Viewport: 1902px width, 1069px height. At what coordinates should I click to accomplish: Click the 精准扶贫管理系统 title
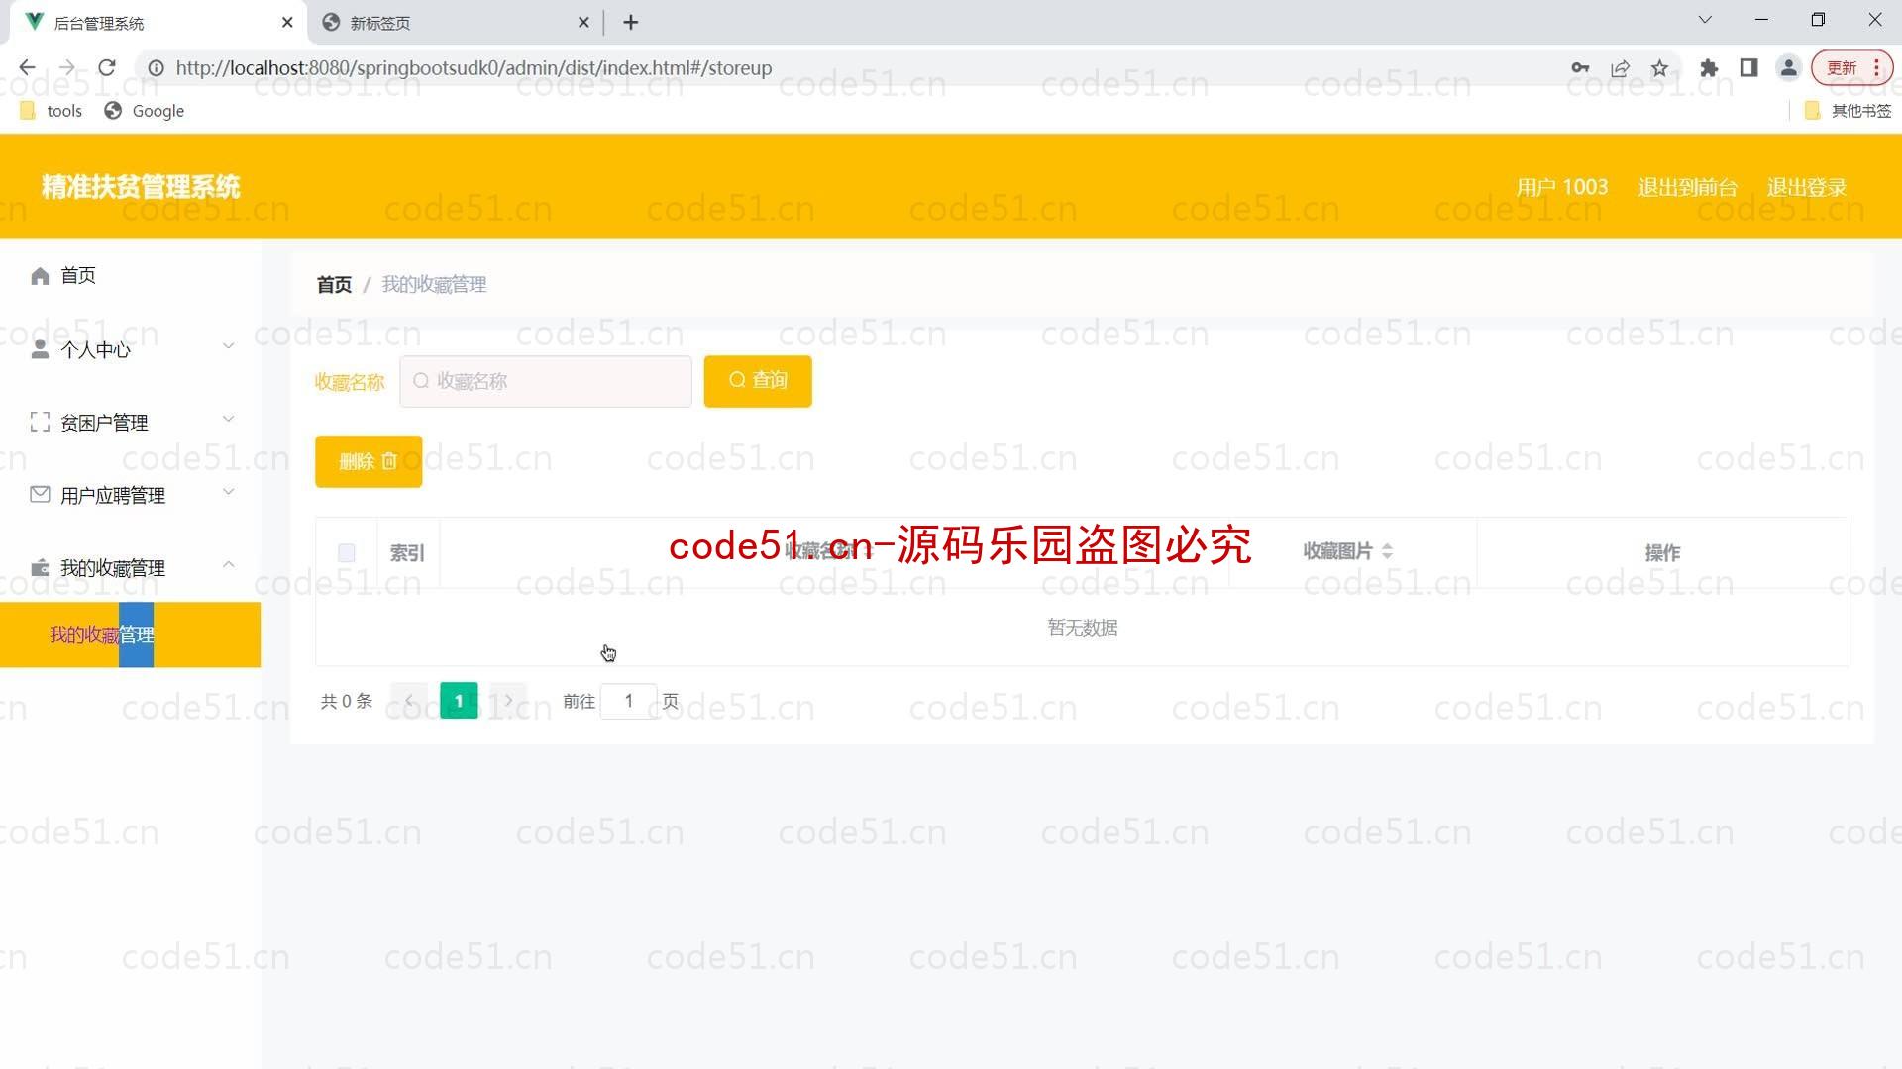[x=141, y=187]
